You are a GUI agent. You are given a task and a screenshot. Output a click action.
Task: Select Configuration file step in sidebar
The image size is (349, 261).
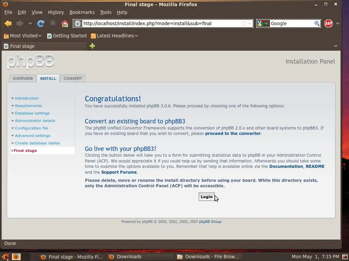pyautogui.click(x=31, y=128)
